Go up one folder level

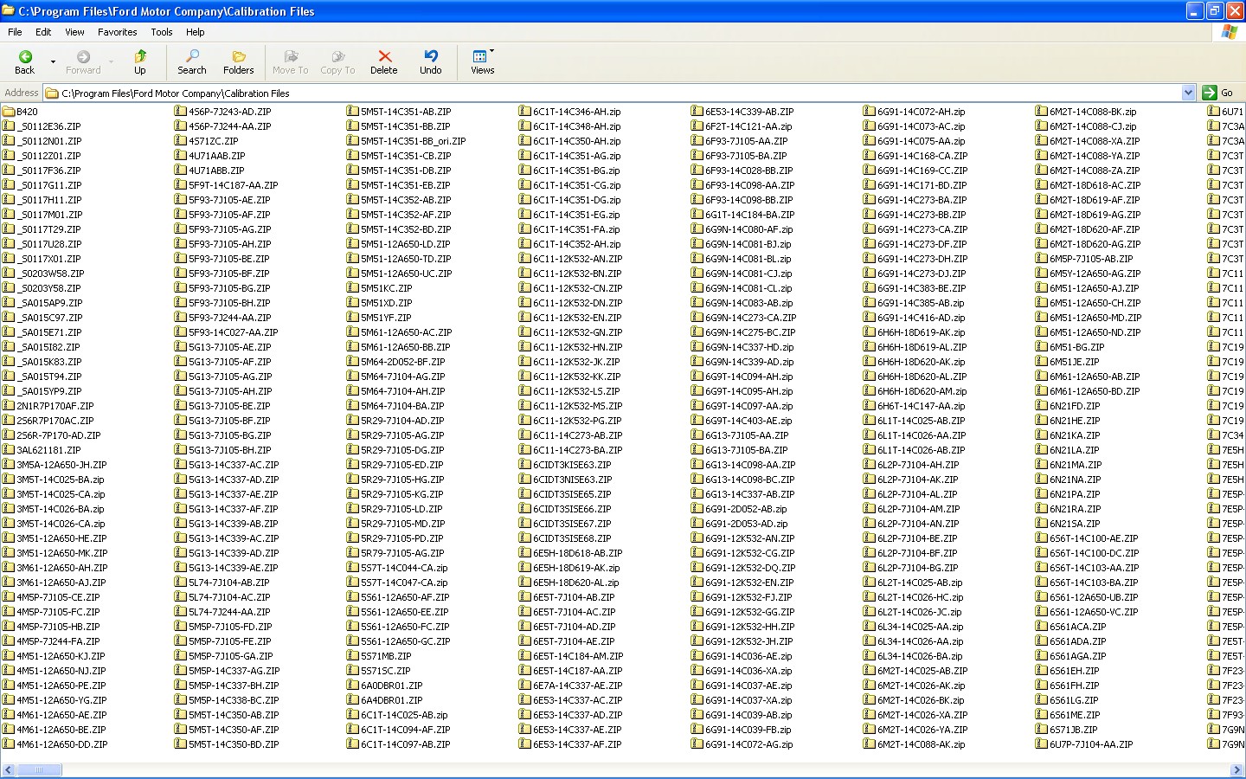pos(139,62)
